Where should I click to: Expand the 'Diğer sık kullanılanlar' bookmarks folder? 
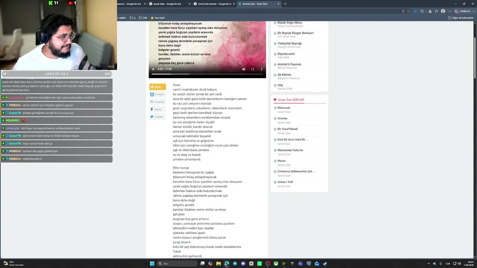point(461,18)
